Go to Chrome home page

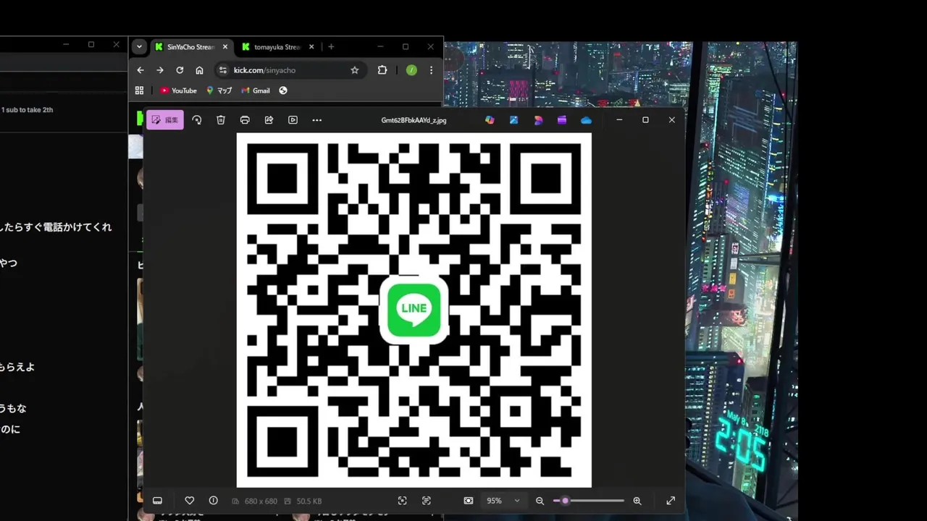point(199,70)
